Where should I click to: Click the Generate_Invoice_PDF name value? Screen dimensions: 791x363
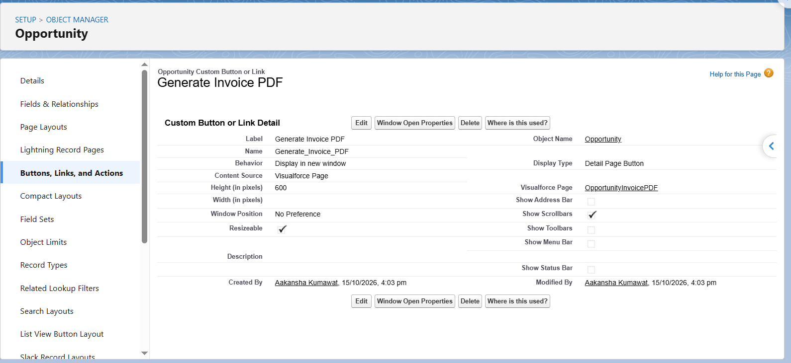[312, 151]
